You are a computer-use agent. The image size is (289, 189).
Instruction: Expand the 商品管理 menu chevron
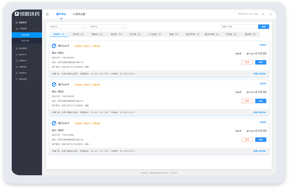click(x=38, y=48)
